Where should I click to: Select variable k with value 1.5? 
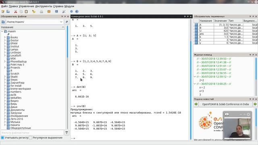point(225,37)
